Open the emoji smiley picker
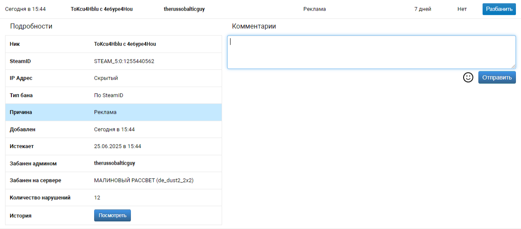Viewport: 521px width, 229px height. [x=468, y=77]
